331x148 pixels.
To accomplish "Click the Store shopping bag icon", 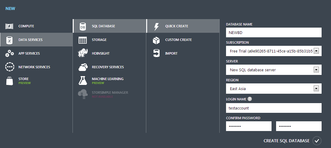I will 9,81.
